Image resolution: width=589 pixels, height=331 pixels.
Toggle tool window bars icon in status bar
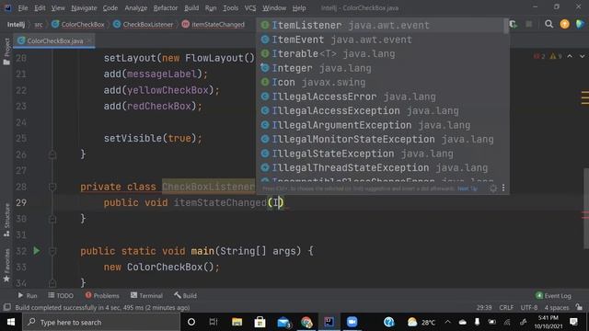click(6, 307)
